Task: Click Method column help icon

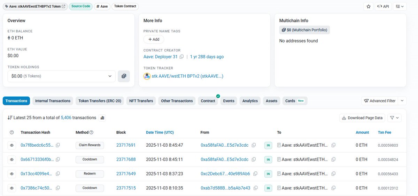Action: tap(91, 132)
